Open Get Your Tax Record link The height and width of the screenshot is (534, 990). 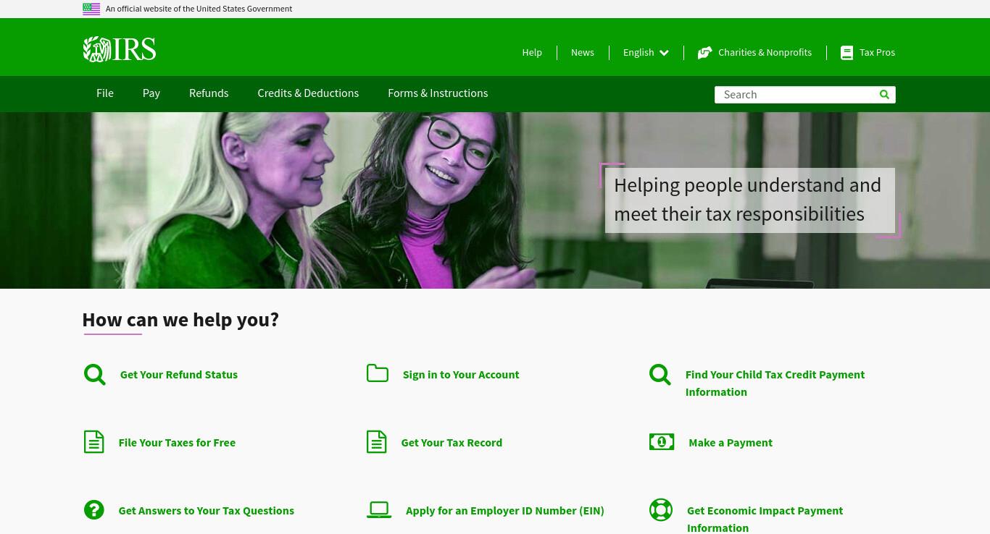point(452,443)
